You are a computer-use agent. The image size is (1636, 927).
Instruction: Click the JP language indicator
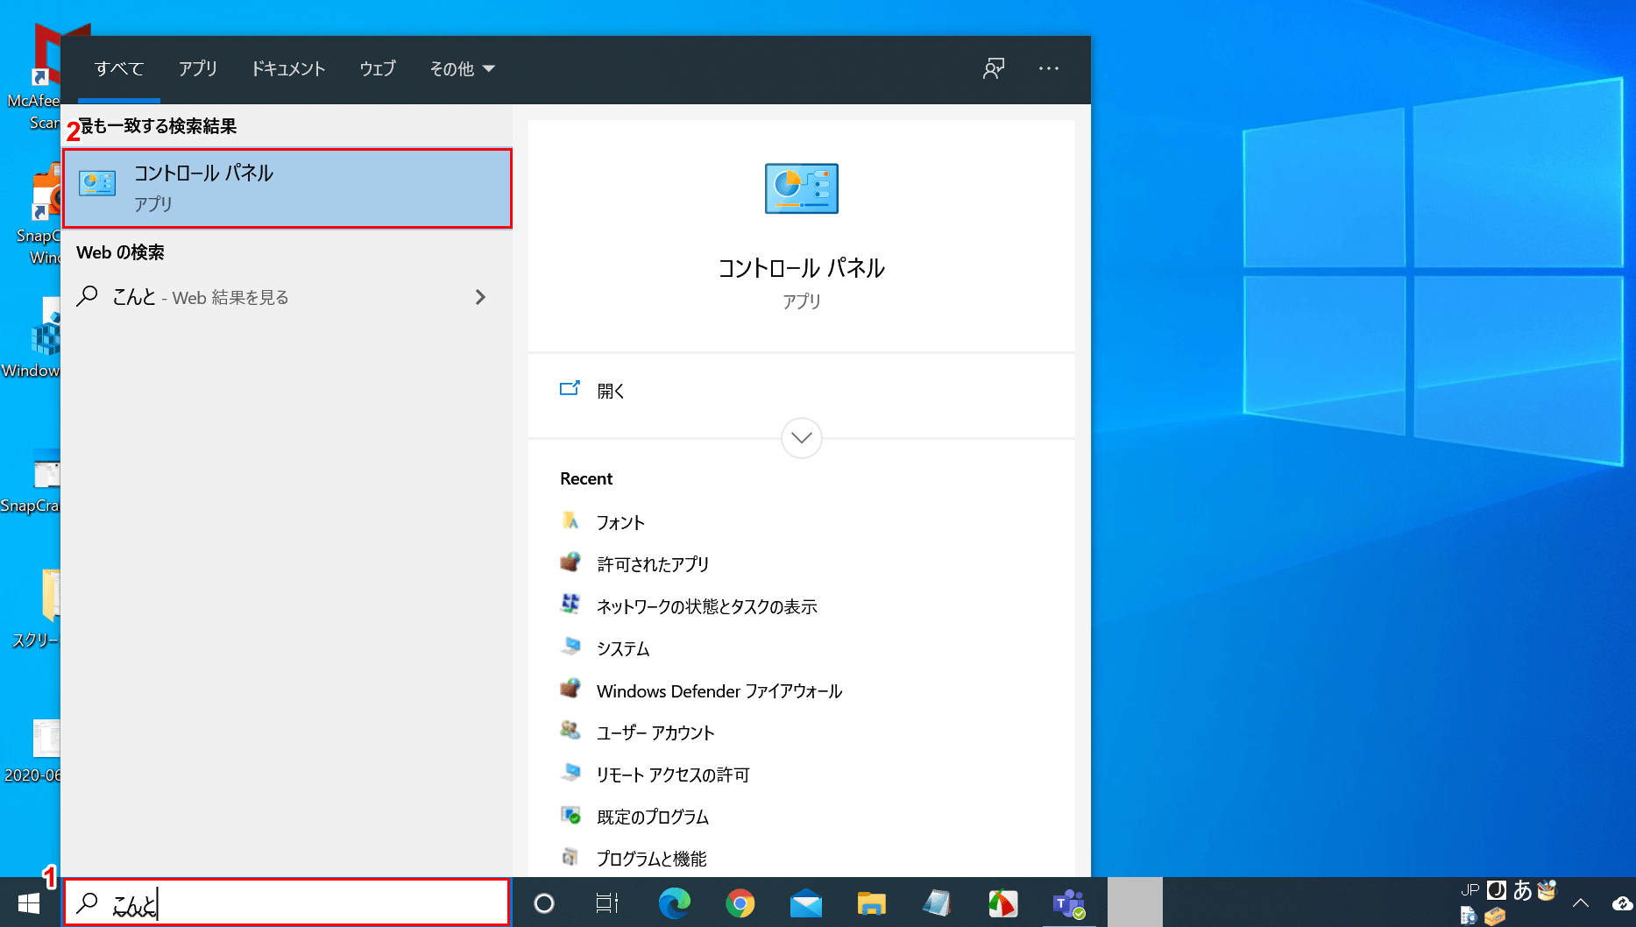1470,890
